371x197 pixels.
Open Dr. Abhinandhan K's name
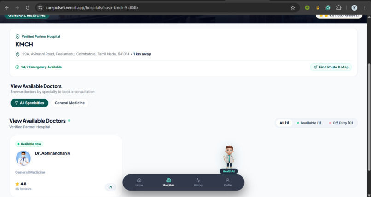click(52, 153)
